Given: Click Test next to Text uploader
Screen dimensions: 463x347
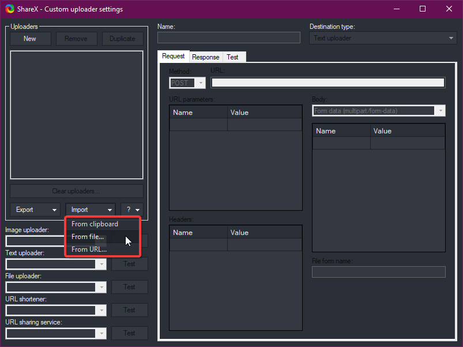Looking at the screenshot, I should click(x=130, y=264).
